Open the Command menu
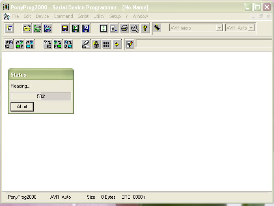Viewport: 274px width, 206px height. pyautogui.click(x=63, y=16)
